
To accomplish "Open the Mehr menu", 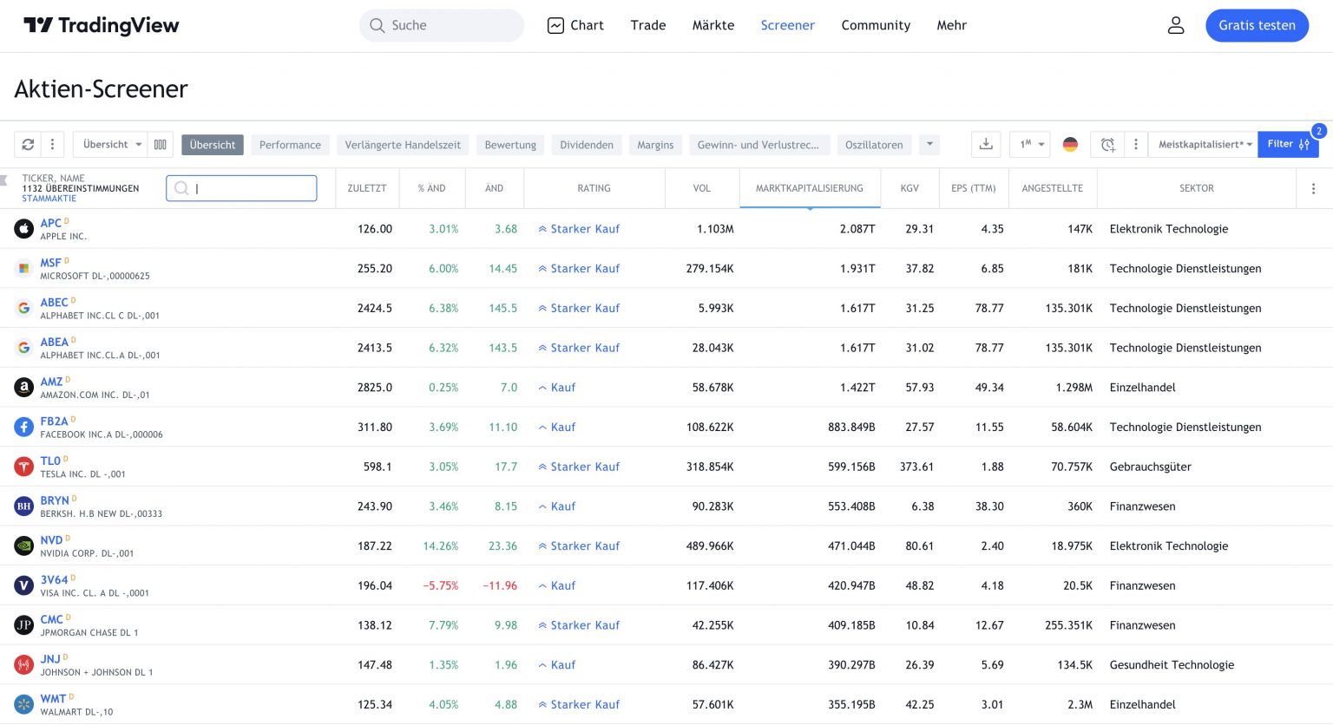I will click(951, 25).
